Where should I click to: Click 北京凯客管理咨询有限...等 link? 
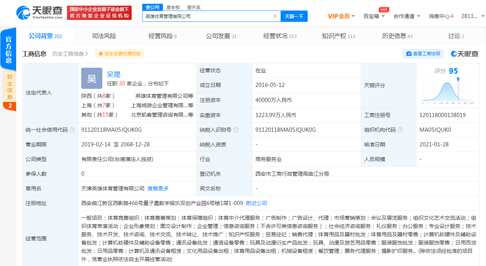pyautogui.click(x=162, y=115)
